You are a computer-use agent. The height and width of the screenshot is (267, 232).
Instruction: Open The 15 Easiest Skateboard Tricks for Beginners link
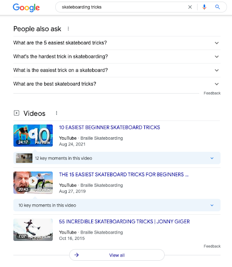pyautogui.click(x=124, y=175)
